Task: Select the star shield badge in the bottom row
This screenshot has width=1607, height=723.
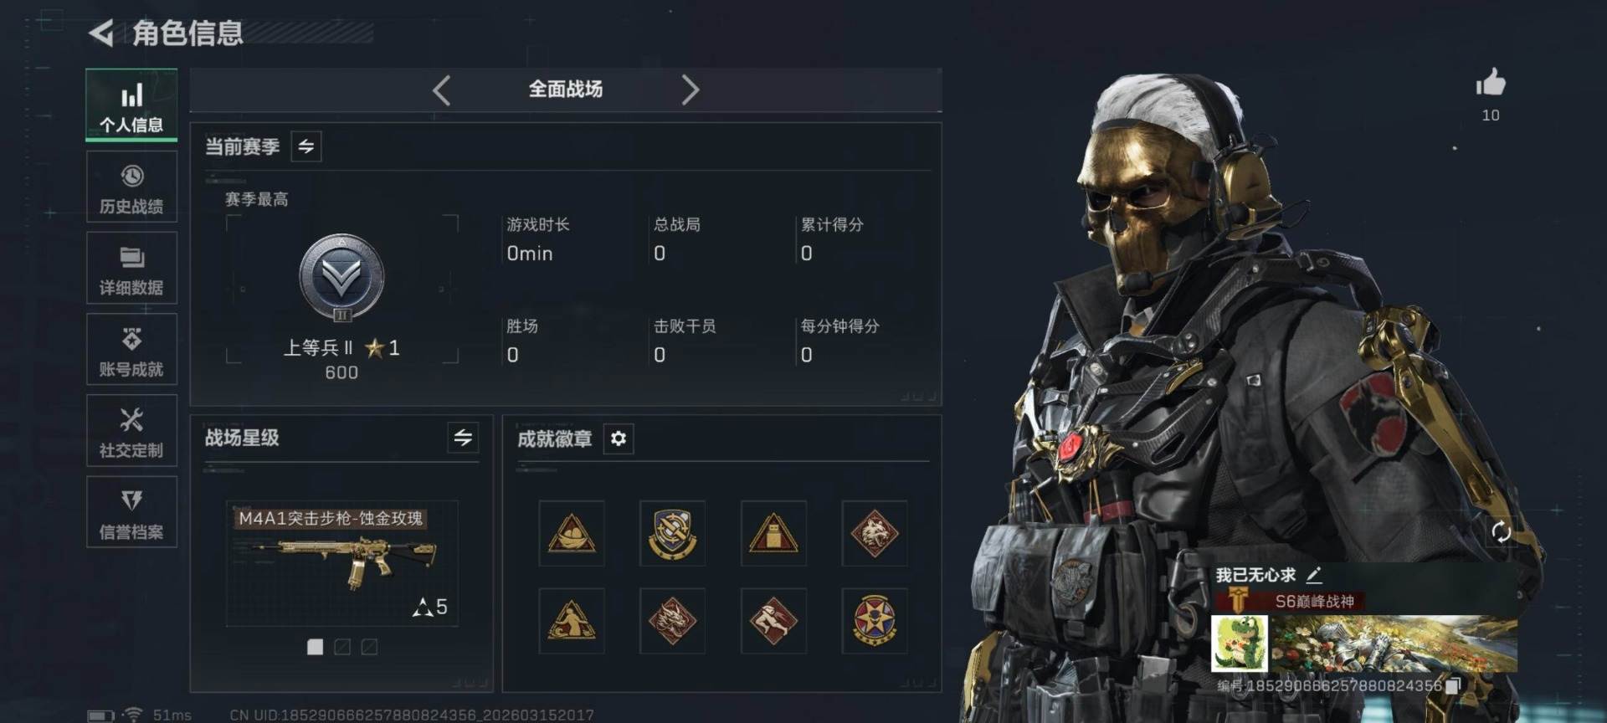Action: click(875, 621)
